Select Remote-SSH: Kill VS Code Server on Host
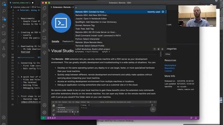223x125 pixels. [x=120, y=32]
